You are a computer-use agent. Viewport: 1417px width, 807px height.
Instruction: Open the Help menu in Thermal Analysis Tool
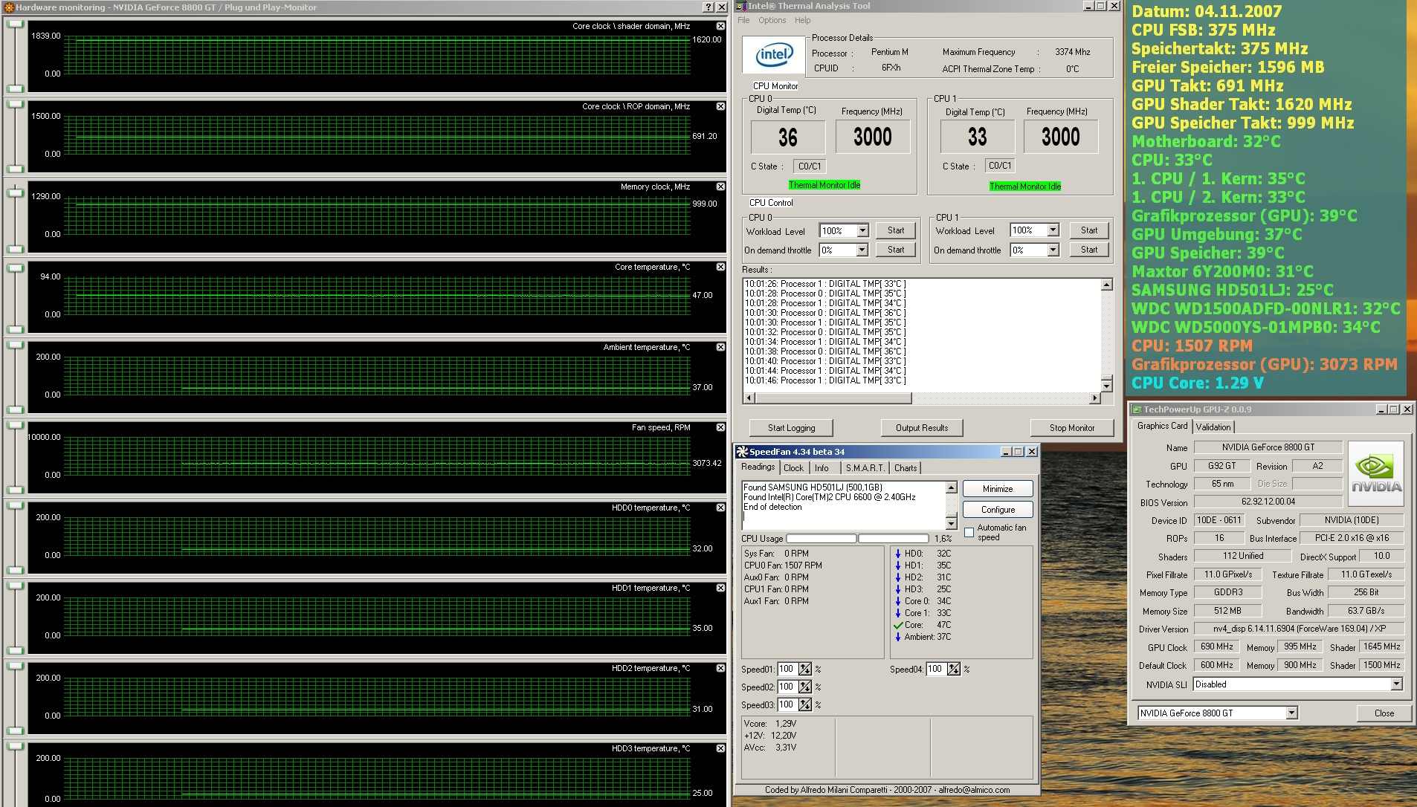803,20
